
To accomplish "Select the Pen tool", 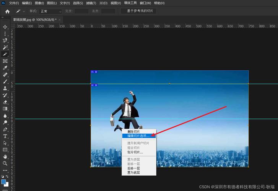I will point(5,129).
